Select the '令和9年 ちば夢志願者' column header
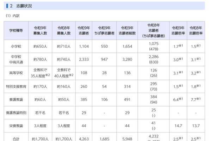The height and width of the screenshot is (141, 211). point(104,30)
